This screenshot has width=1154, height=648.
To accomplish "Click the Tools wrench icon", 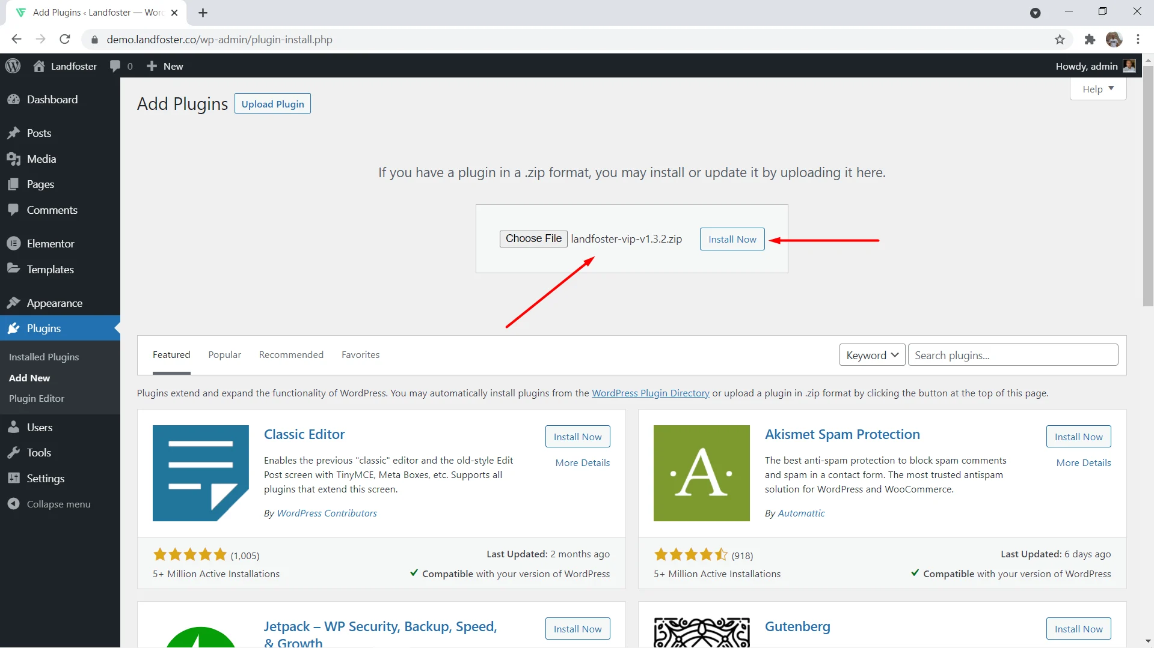I will coord(13,453).
